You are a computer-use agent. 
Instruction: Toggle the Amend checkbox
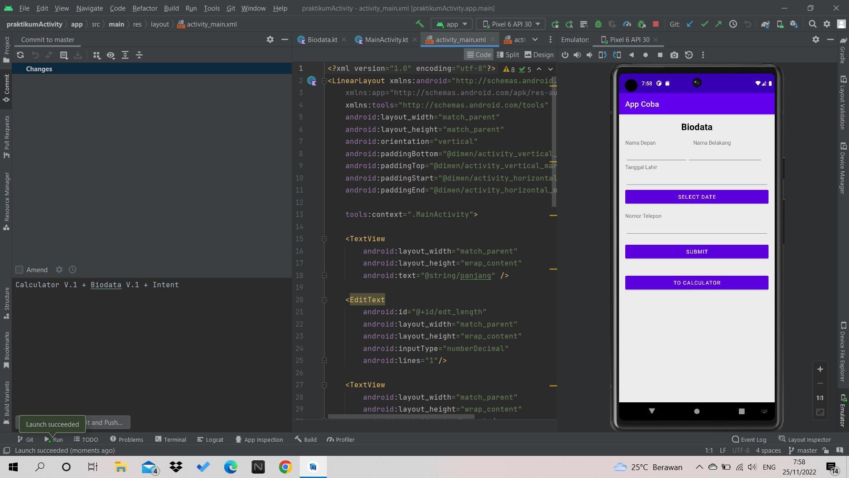point(19,270)
